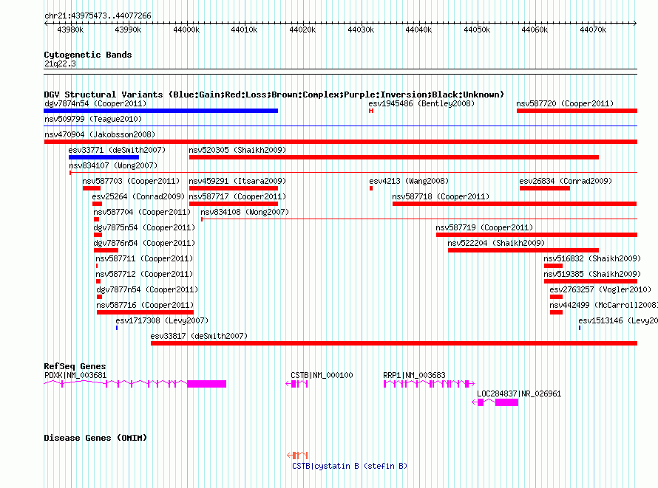Click the esv1513146 variant label

coord(618,320)
